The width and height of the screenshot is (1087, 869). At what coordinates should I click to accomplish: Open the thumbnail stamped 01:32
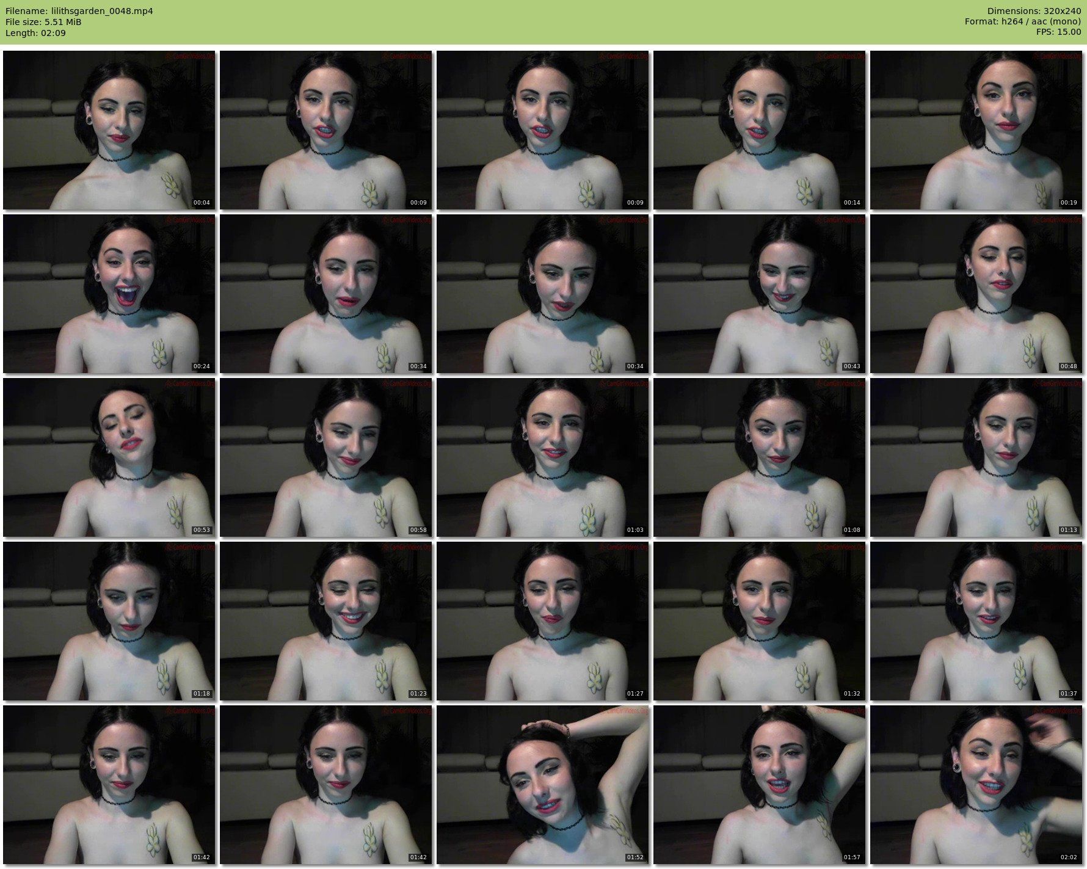pos(760,621)
